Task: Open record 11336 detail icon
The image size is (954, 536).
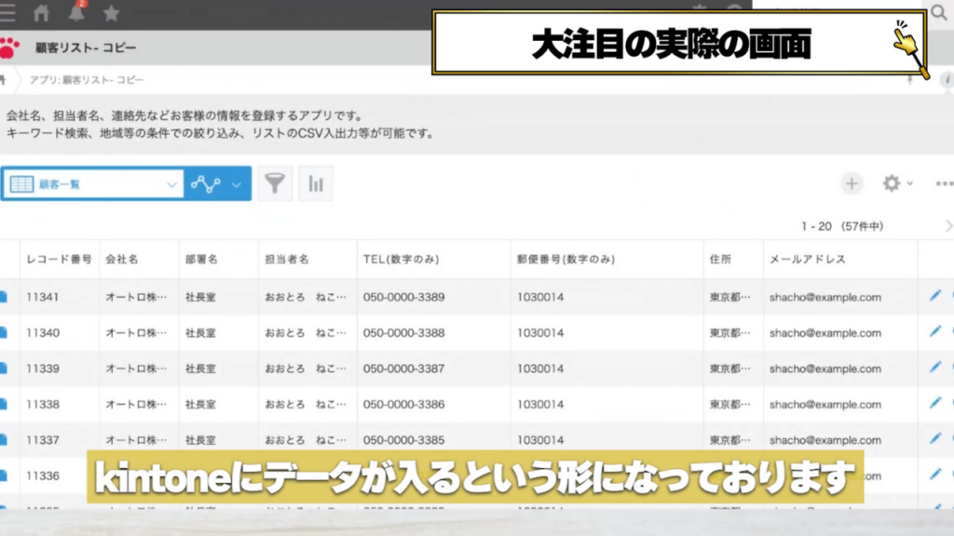Action: 3,476
